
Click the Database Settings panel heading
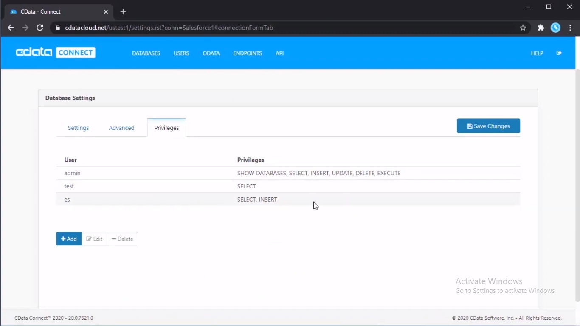click(x=70, y=98)
